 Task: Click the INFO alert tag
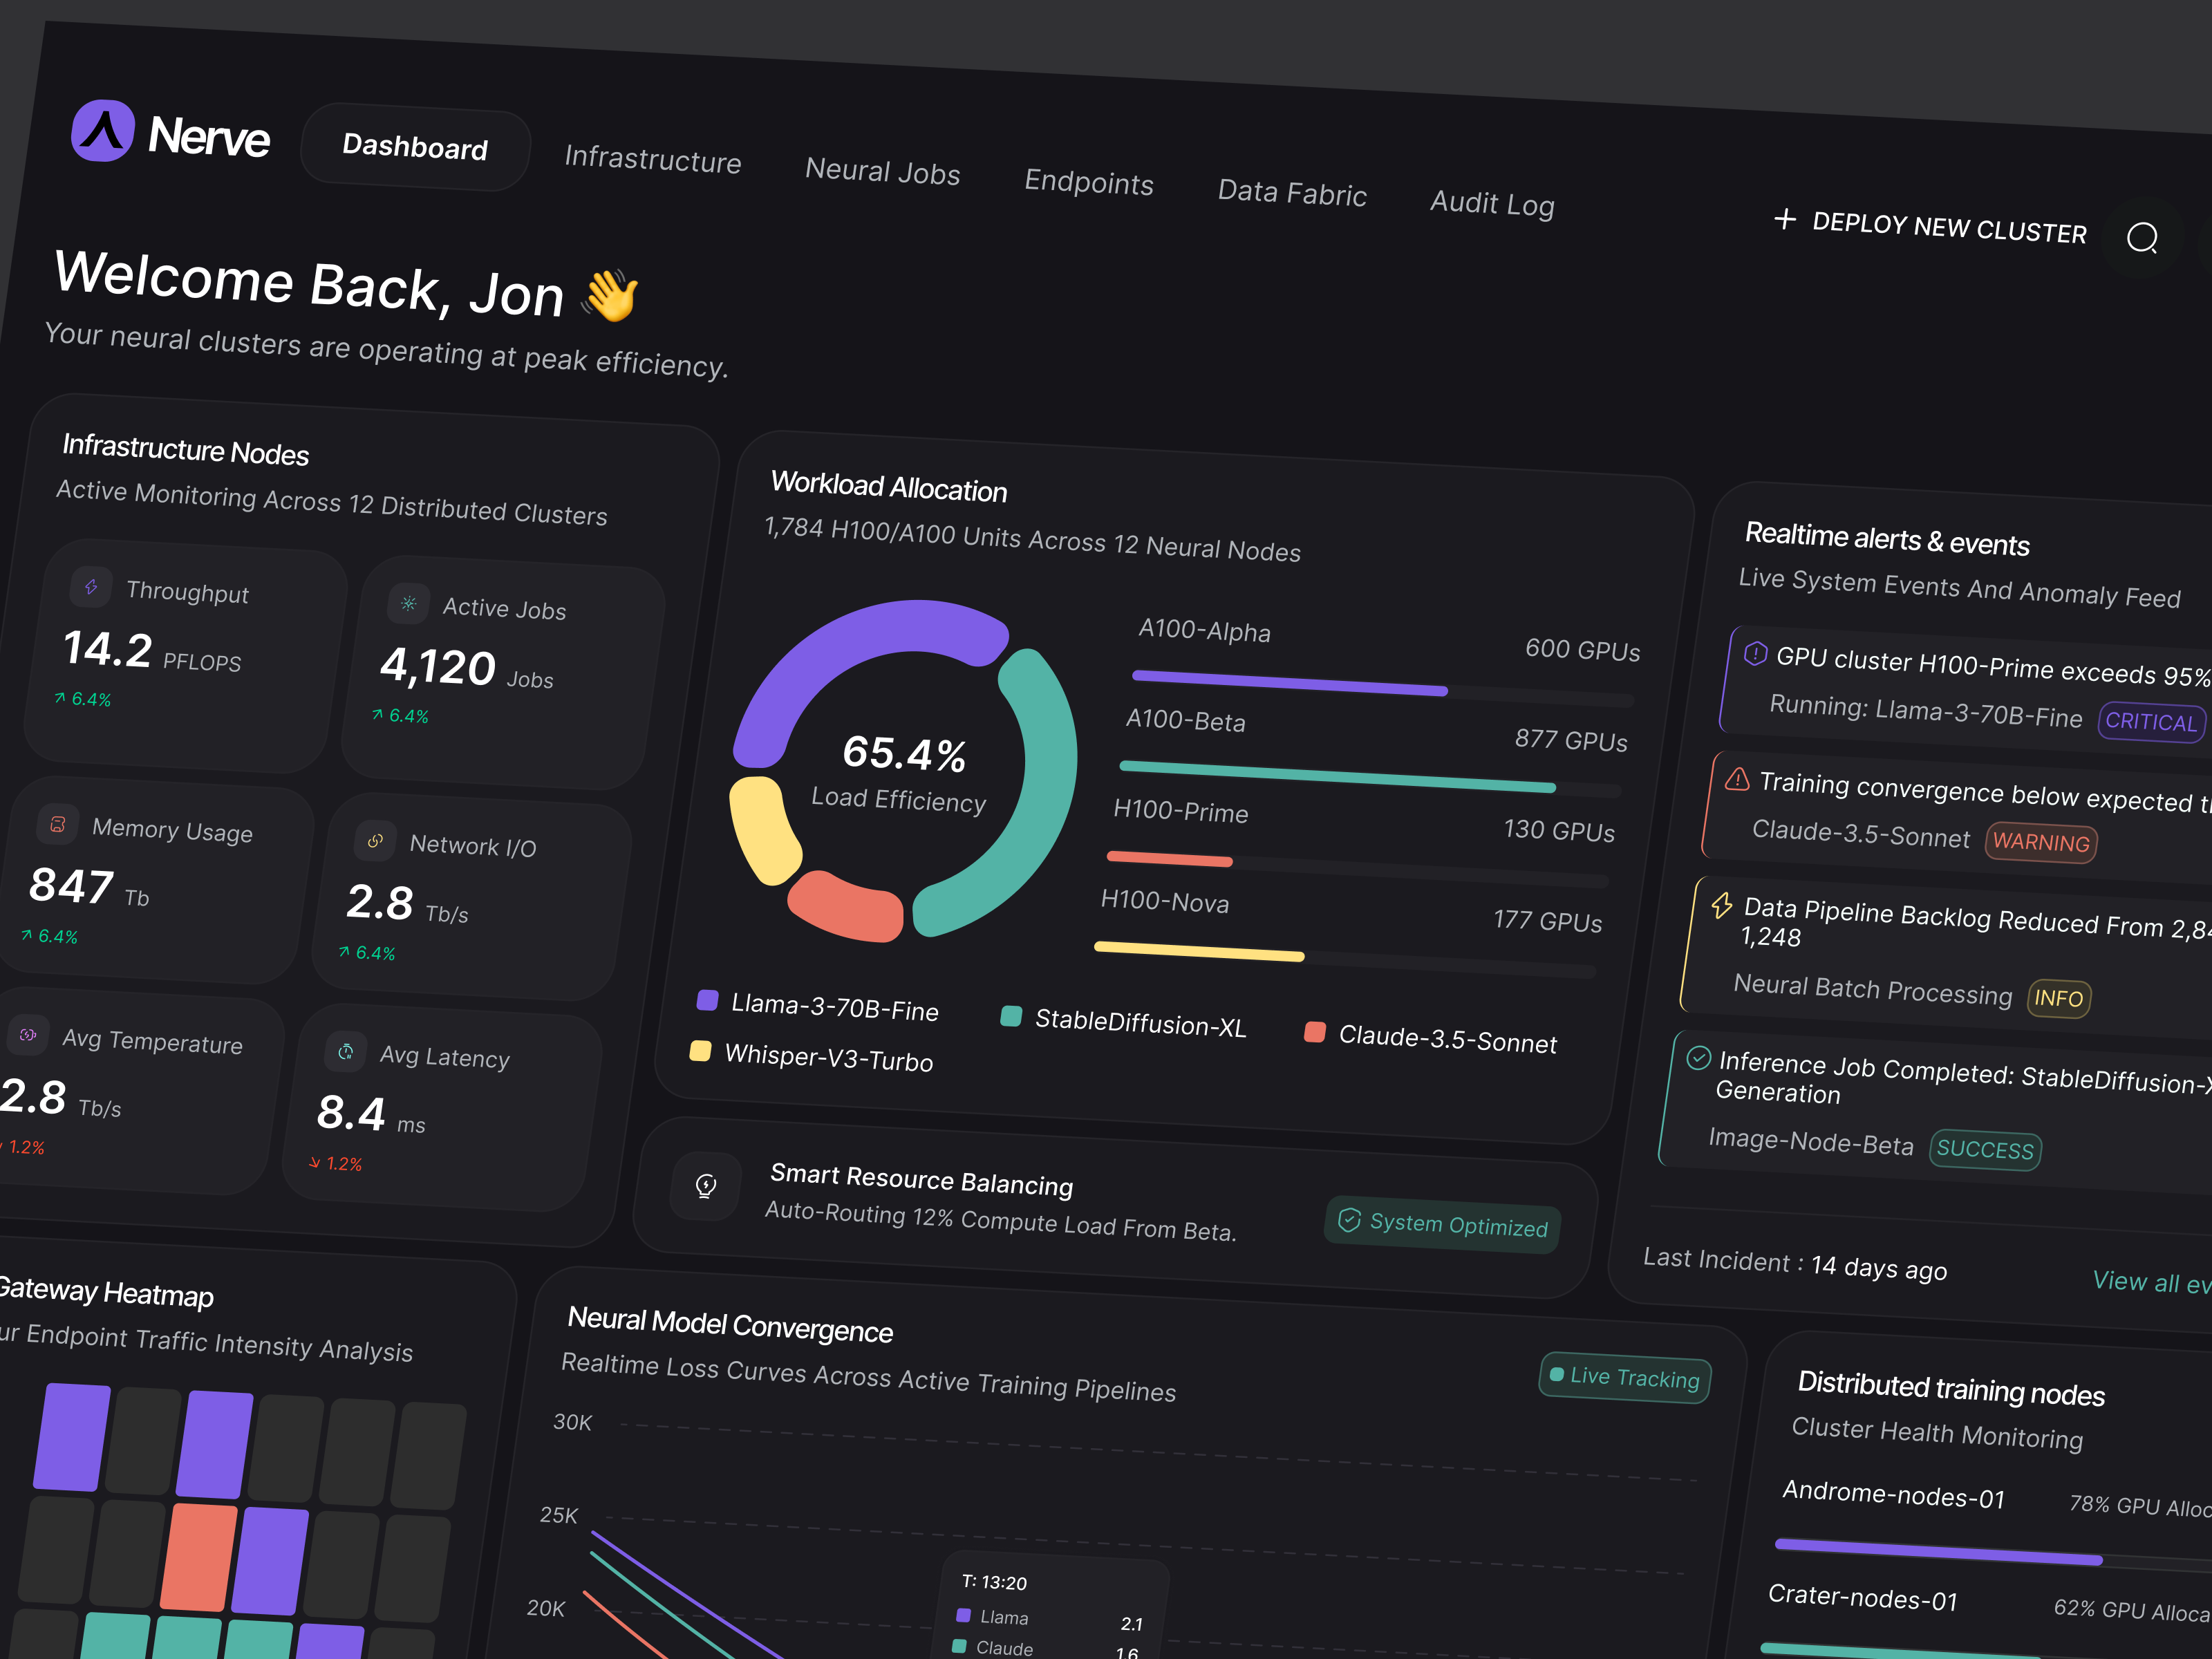coord(2058,998)
